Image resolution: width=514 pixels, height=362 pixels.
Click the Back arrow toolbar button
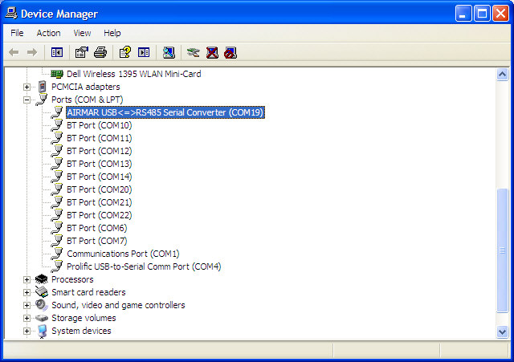pyautogui.click(x=14, y=52)
